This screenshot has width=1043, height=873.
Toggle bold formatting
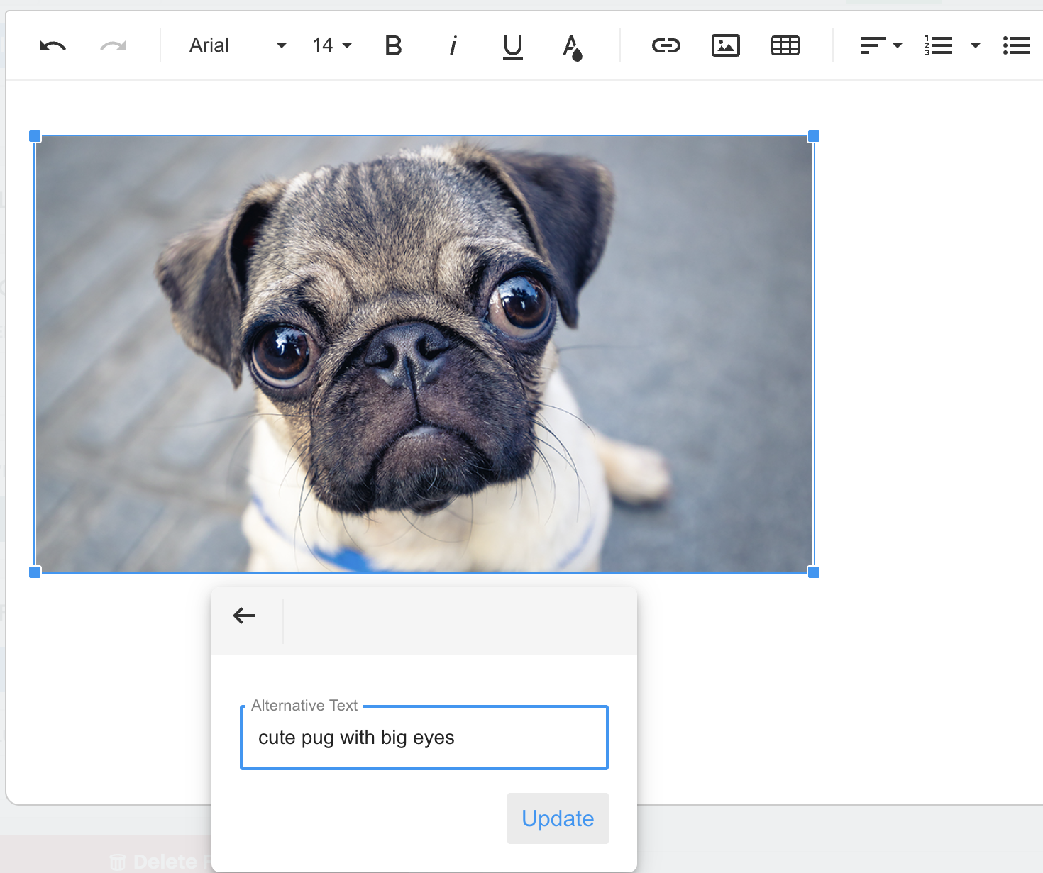(x=393, y=46)
